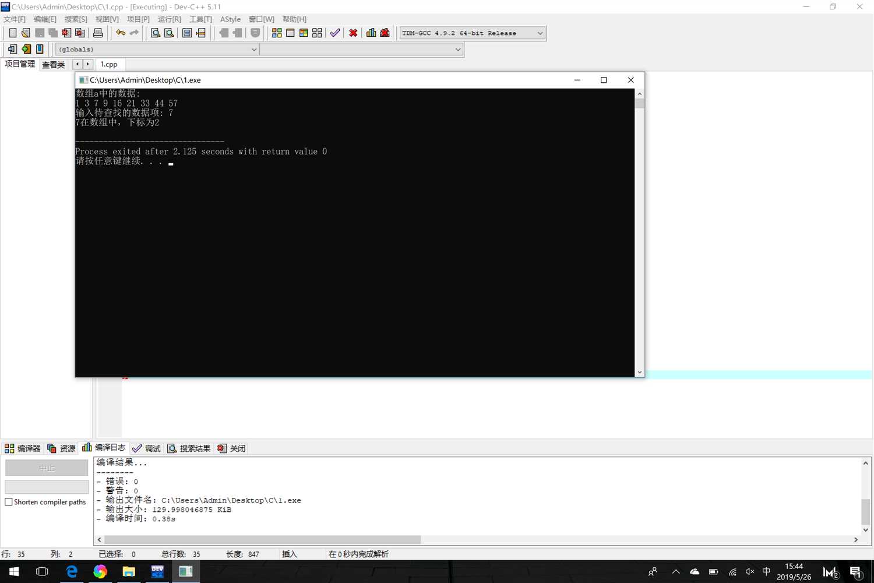The image size is (874, 583).
Task: Click the compile log horizontal scrollbar thumb
Action: pyautogui.click(x=262, y=540)
